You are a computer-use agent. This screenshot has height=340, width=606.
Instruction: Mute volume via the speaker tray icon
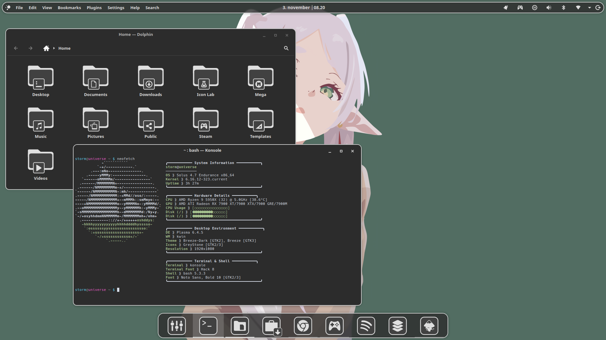pyautogui.click(x=549, y=8)
